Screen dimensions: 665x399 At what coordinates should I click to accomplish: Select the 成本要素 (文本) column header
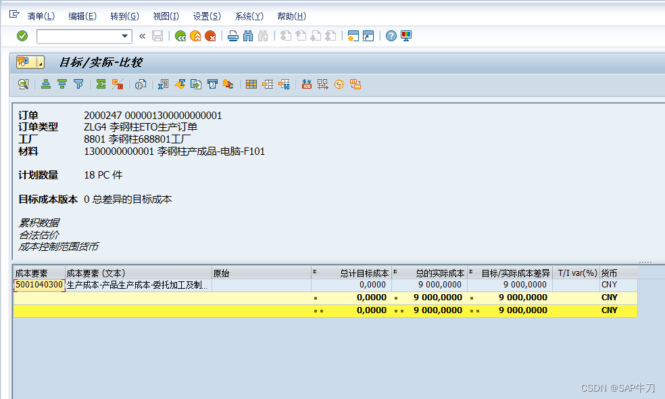click(x=139, y=273)
